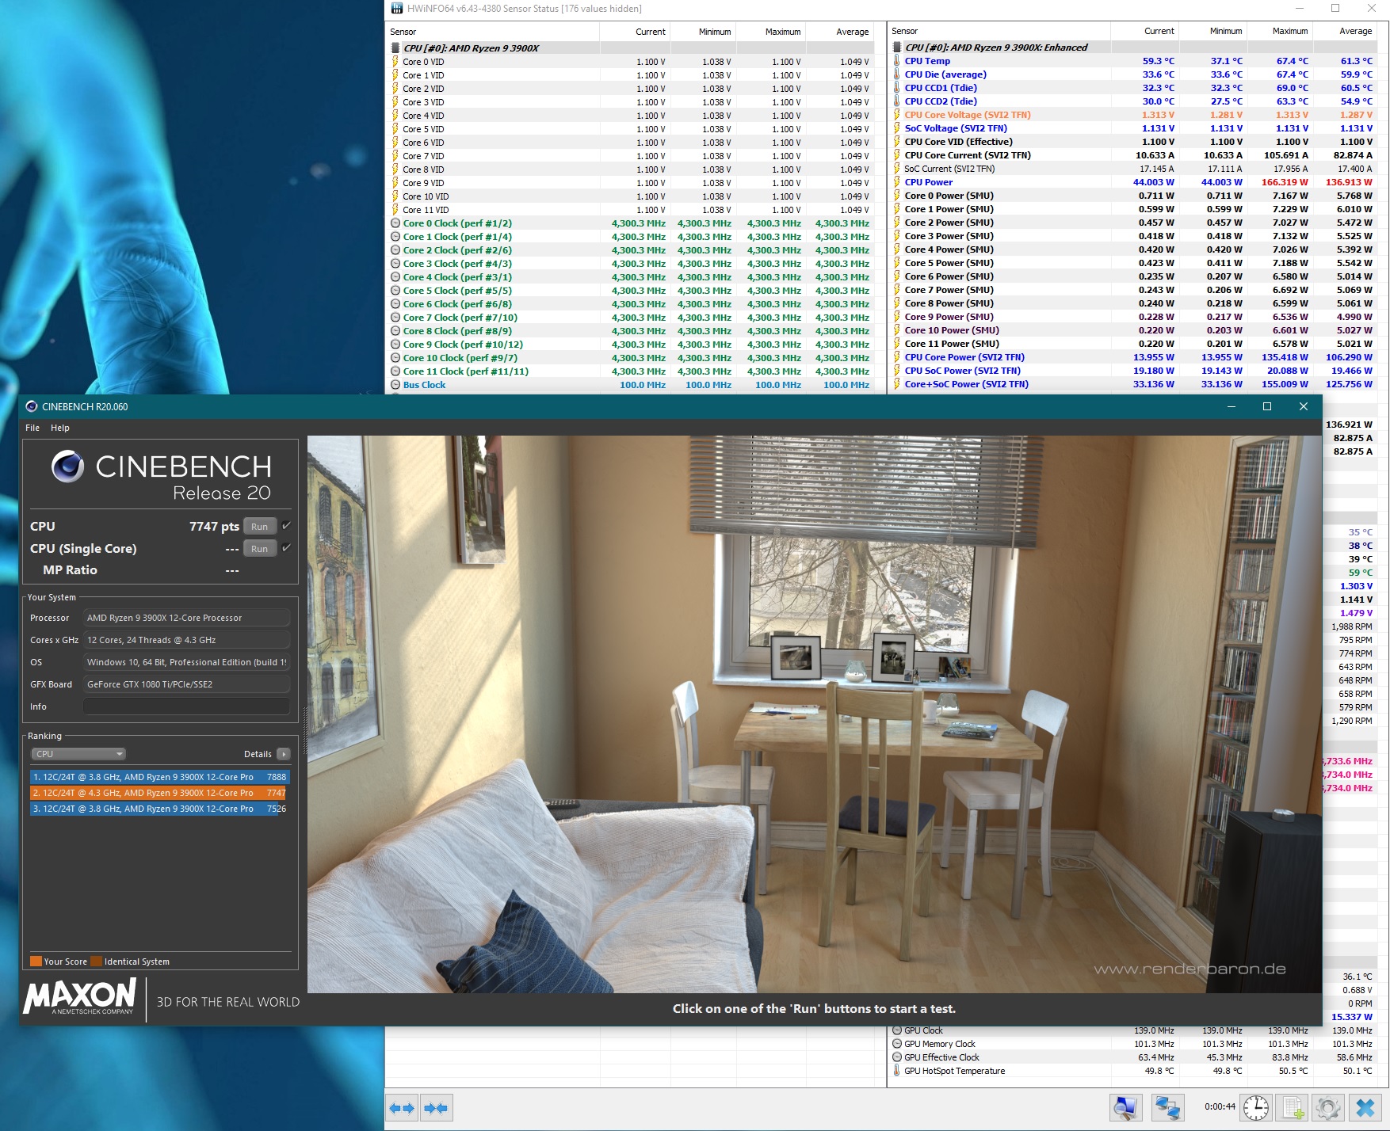
Task: Click the Info input field under Your System
Action: point(186,706)
